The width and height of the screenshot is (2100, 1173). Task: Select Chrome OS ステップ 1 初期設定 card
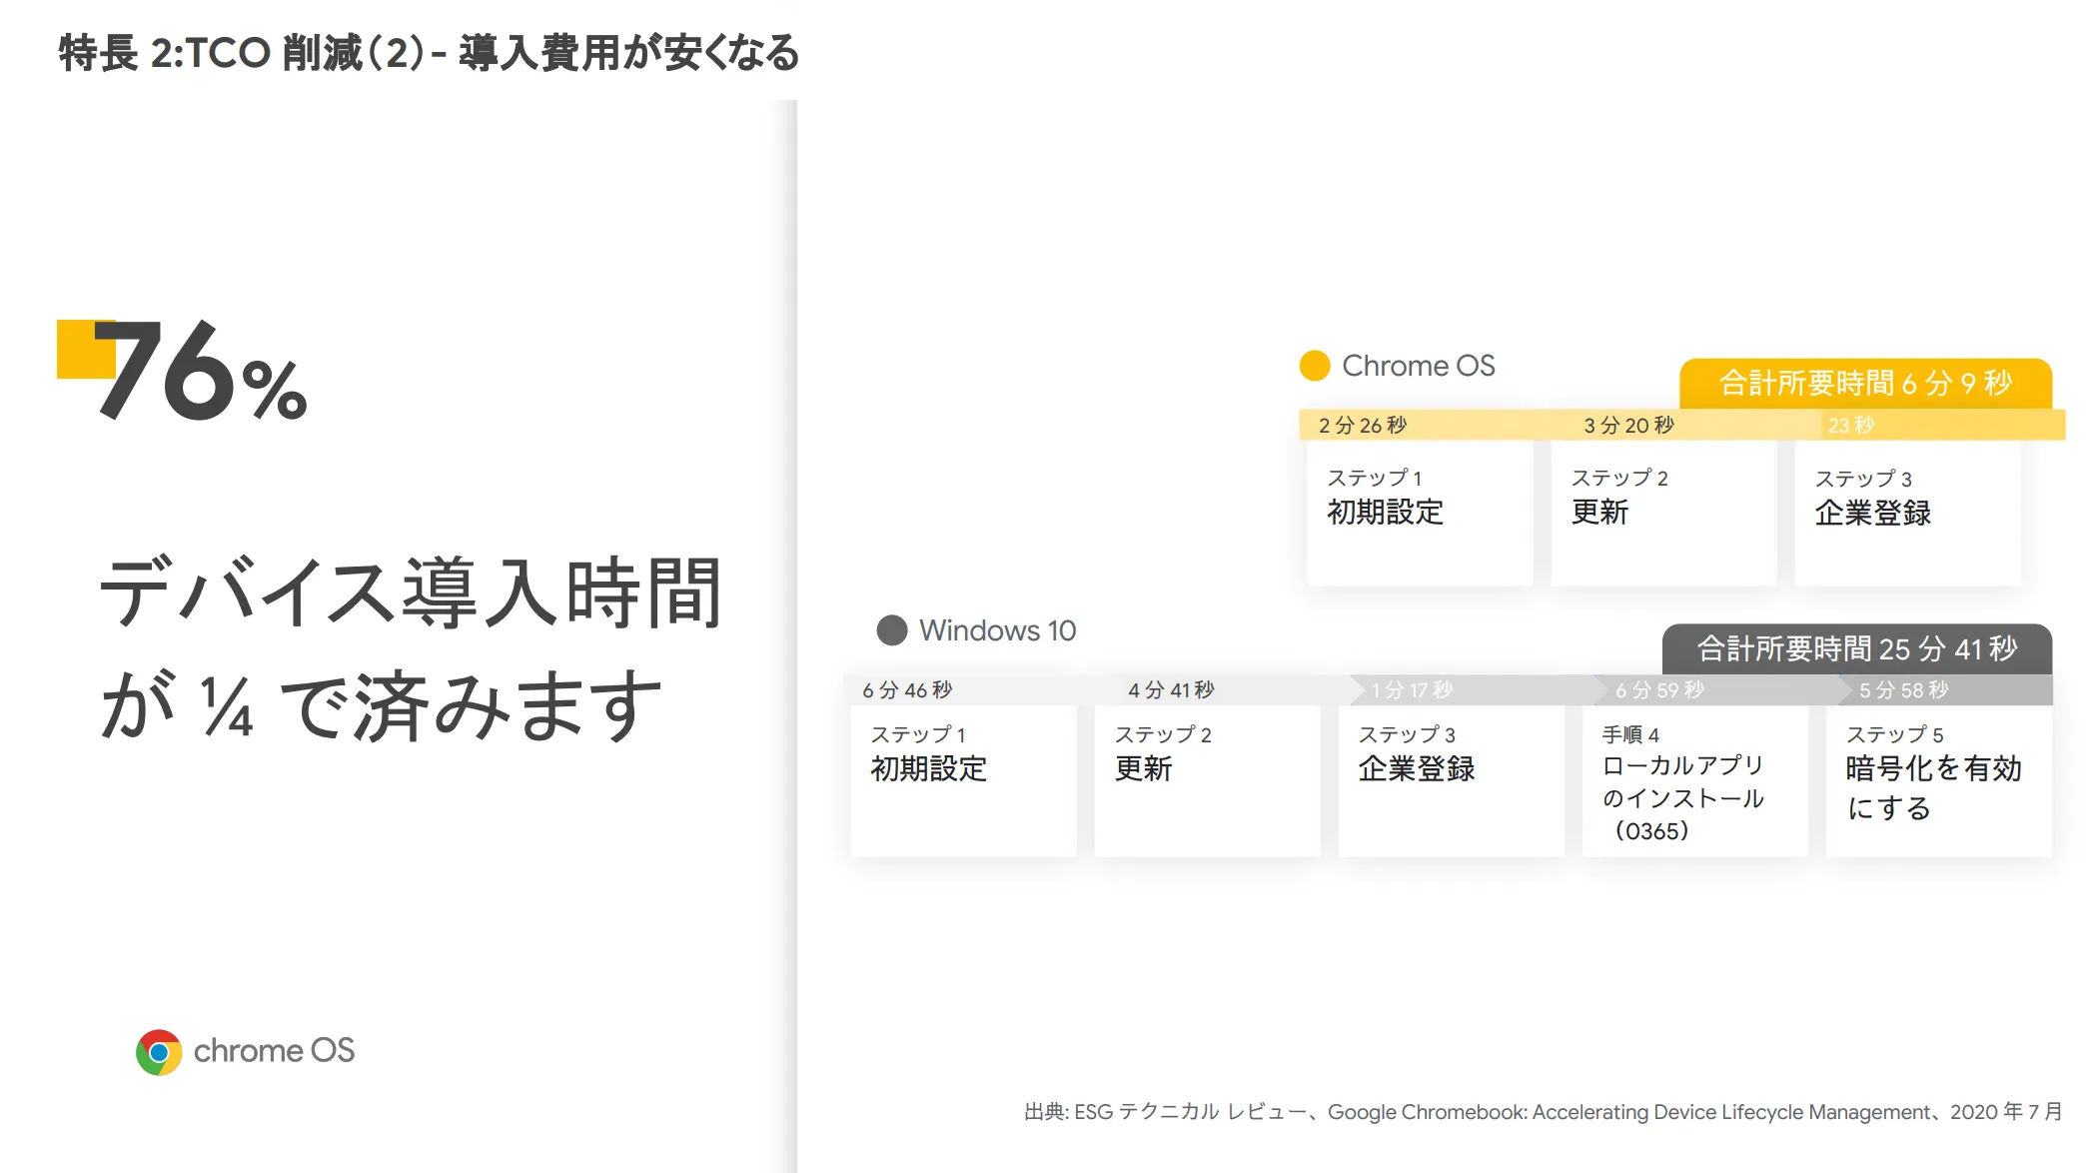[x=1420, y=513]
